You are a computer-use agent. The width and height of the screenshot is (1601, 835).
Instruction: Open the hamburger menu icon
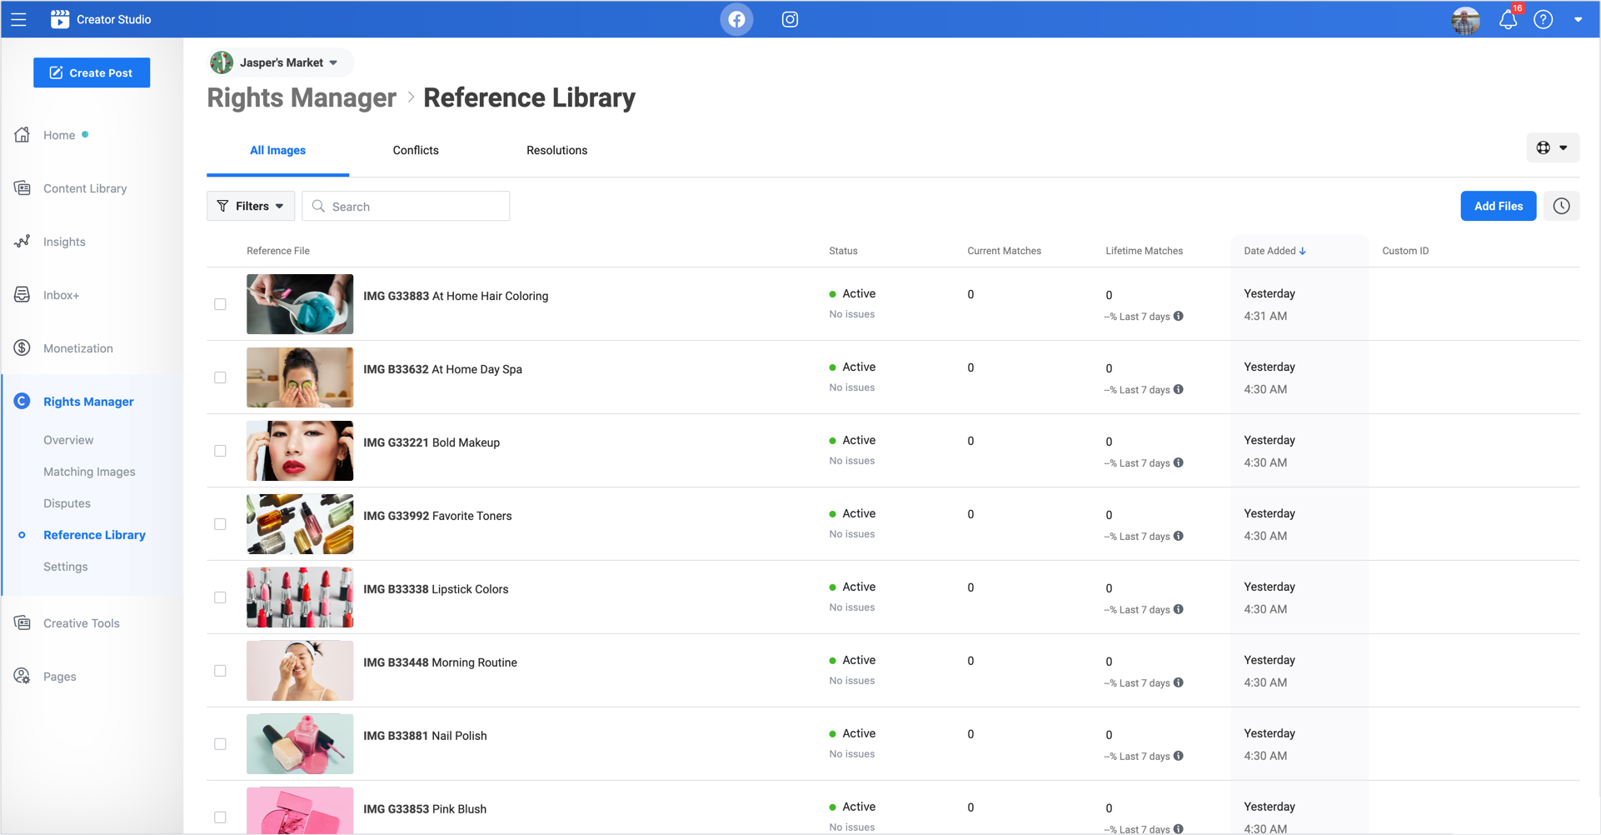tap(18, 19)
